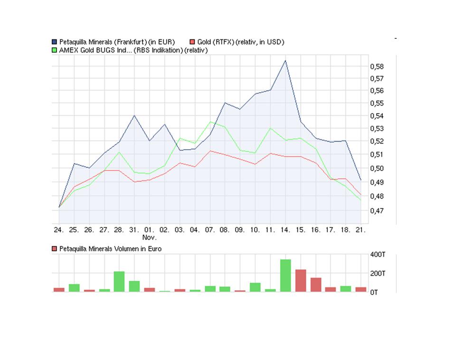Screen dimensions: 456x342
Task: Click the green volume bar above date 28
Action: click(119, 281)
